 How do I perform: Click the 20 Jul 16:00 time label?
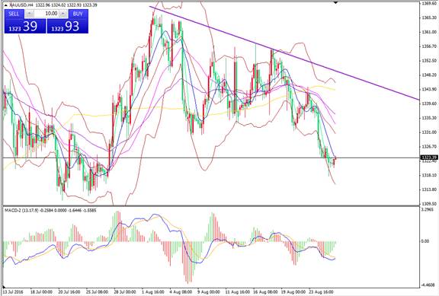pos(69,291)
